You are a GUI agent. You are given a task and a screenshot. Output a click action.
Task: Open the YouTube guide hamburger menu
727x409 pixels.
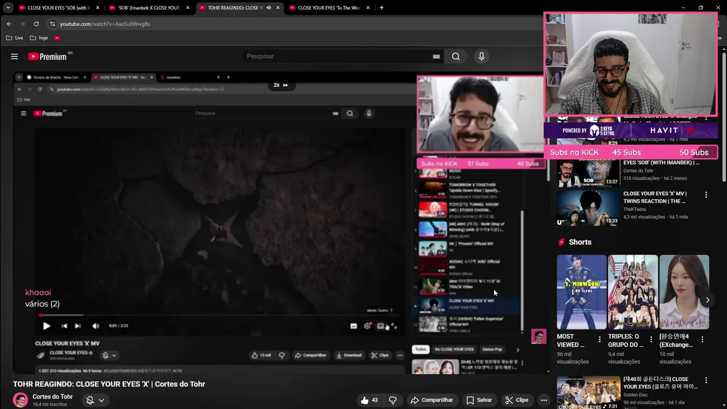click(14, 56)
